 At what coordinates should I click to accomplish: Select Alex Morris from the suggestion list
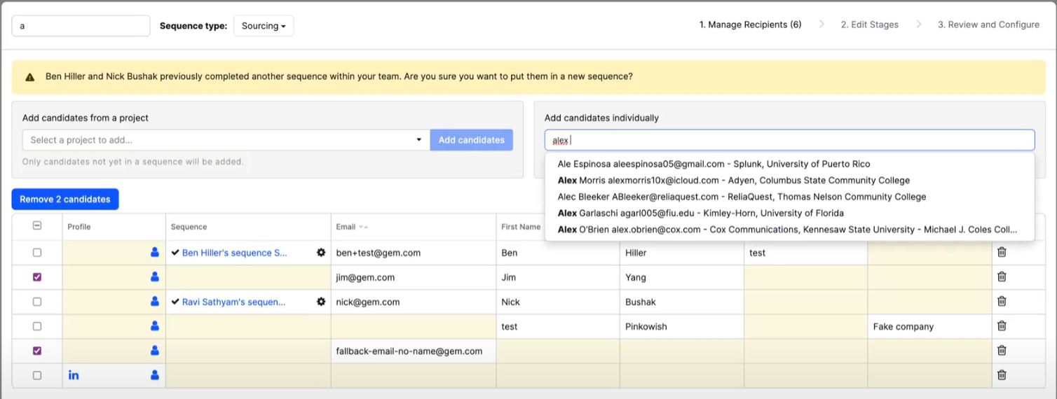[733, 181]
